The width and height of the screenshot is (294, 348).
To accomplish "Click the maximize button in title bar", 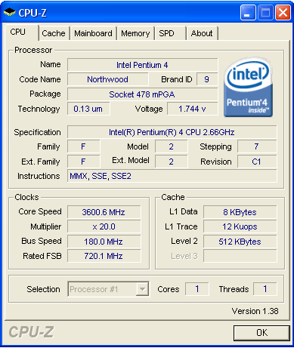I will coord(265,12).
